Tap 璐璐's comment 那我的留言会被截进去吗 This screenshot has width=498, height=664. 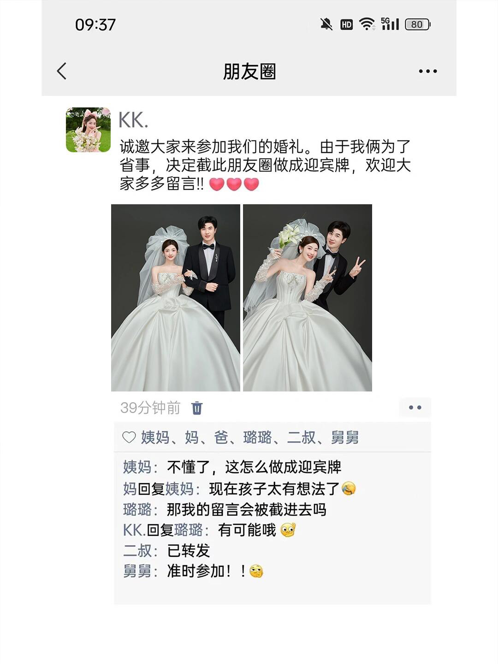click(247, 510)
